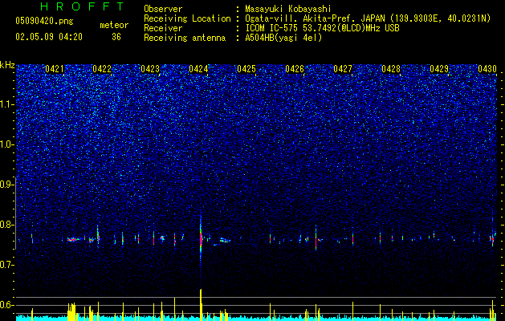Click the kHz axis label

click(7, 65)
